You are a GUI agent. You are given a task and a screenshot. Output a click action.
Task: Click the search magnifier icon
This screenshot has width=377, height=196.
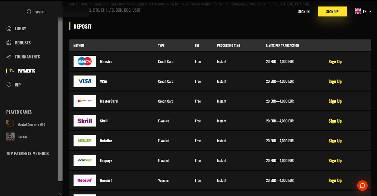(29, 12)
